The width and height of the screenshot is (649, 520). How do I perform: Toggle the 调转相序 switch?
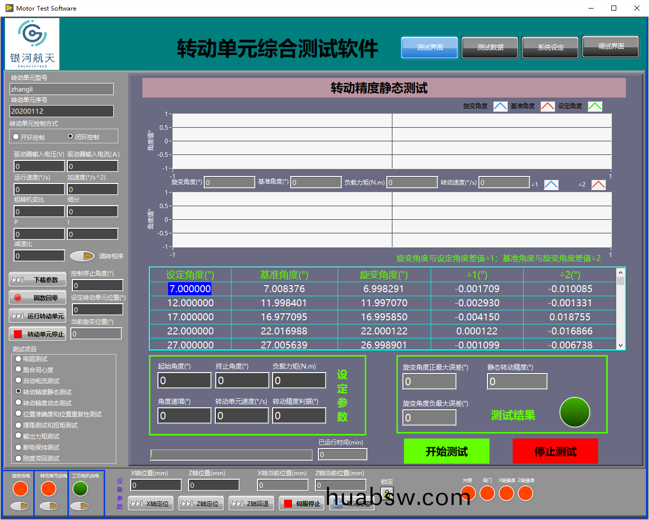[x=82, y=256]
